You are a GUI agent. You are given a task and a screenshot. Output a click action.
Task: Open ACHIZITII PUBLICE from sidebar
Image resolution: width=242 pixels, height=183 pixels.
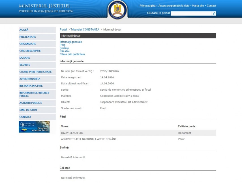click(31, 103)
